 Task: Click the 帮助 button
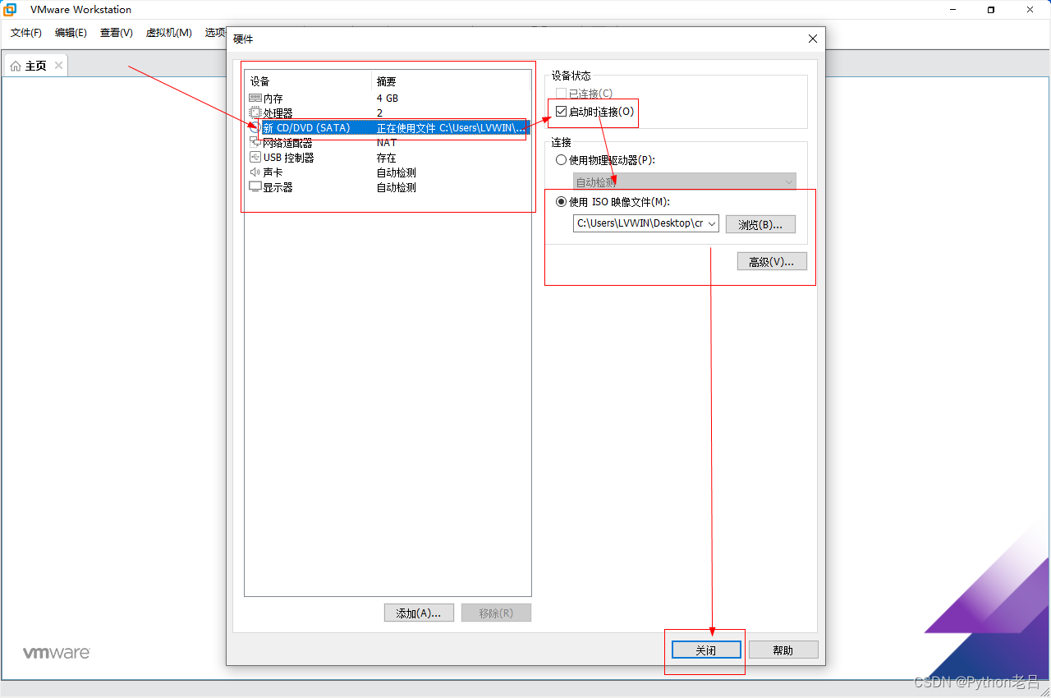click(783, 650)
